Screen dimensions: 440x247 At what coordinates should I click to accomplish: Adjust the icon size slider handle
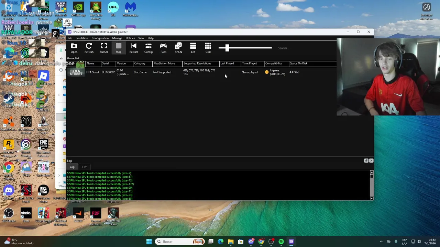pos(227,48)
